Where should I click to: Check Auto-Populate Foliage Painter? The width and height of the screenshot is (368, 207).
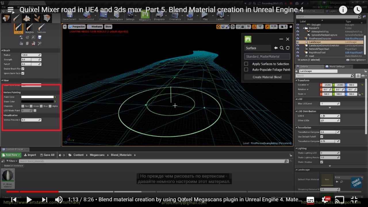246,70
